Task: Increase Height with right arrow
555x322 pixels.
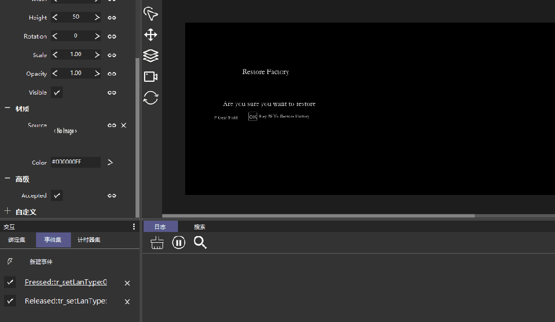Action: [97, 17]
